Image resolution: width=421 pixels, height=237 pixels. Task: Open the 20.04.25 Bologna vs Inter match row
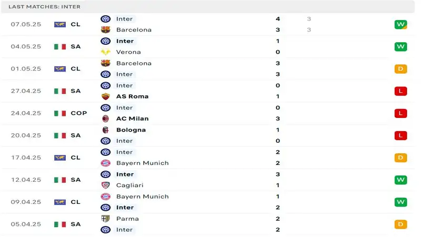coord(210,135)
